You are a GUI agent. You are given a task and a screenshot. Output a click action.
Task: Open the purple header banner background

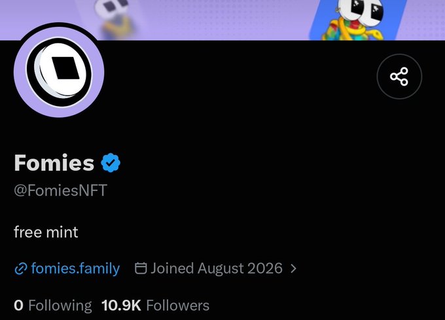tap(222, 20)
